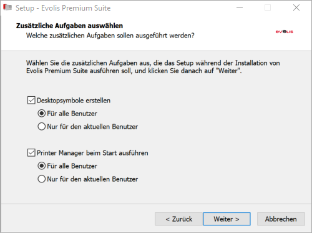Click the Zusätzliche Aufgaben auswählen heading
The image size is (312, 233).
coord(69,26)
